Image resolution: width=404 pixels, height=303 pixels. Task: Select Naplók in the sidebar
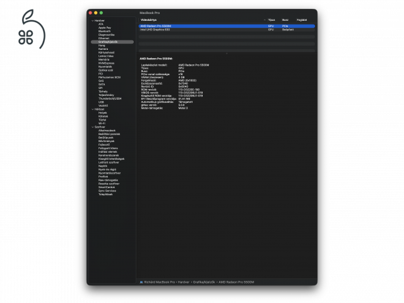point(103,166)
